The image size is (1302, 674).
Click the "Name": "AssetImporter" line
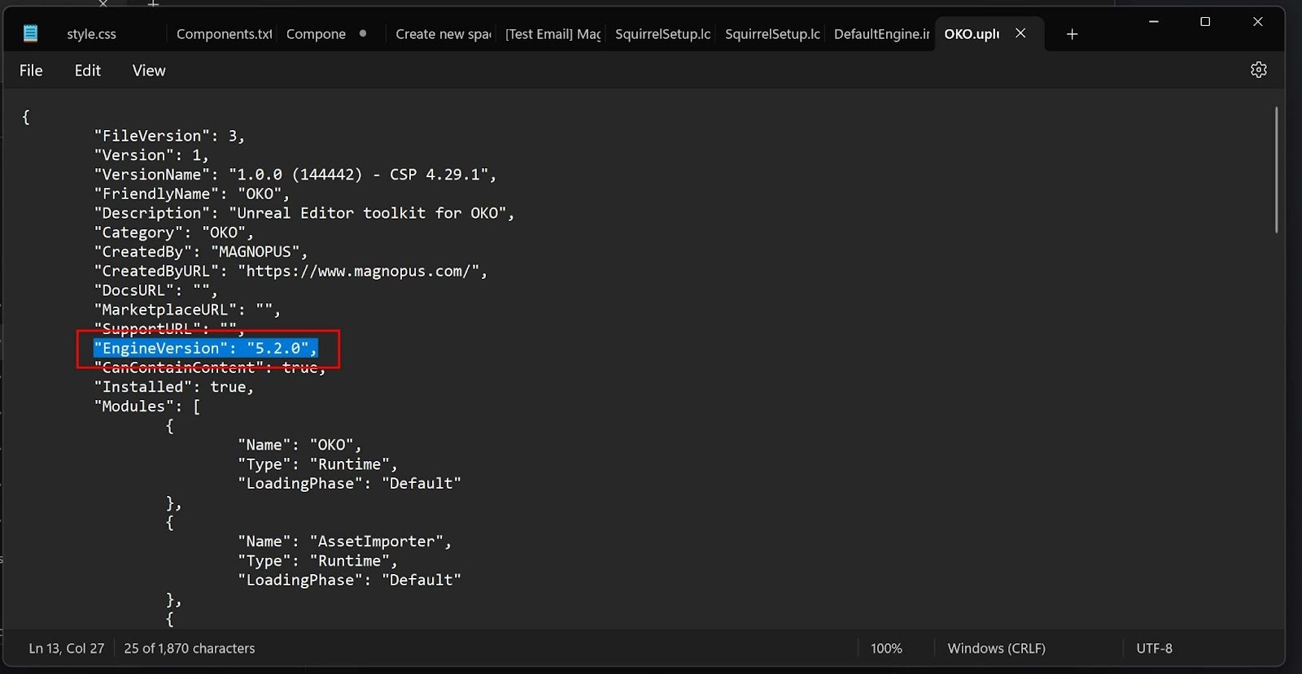(344, 541)
